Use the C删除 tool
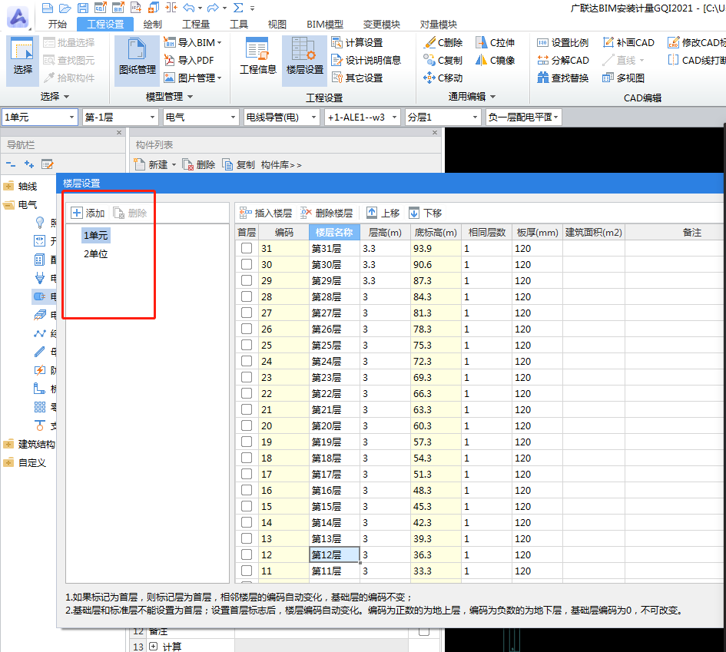726x652 pixels. 443,42
